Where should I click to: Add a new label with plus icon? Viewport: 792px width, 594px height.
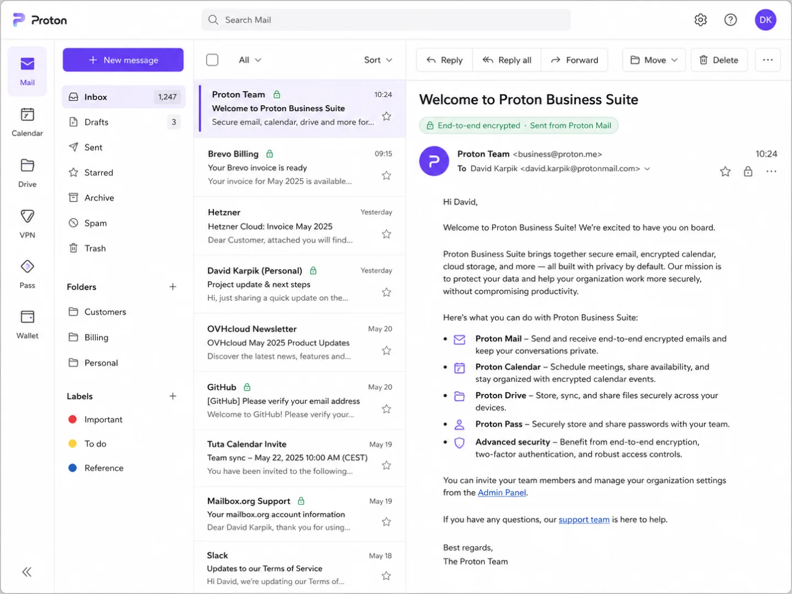[173, 396]
